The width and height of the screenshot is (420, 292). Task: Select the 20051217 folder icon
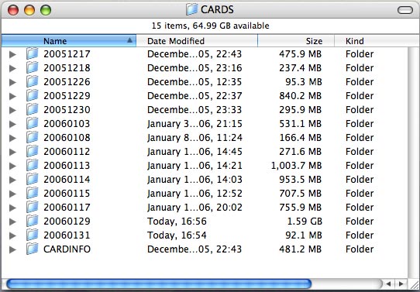click(32, 53)
